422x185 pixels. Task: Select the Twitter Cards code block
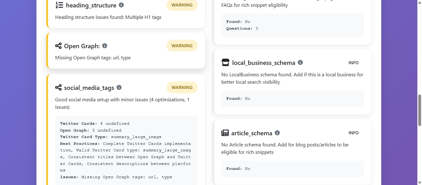click(126, 150)
